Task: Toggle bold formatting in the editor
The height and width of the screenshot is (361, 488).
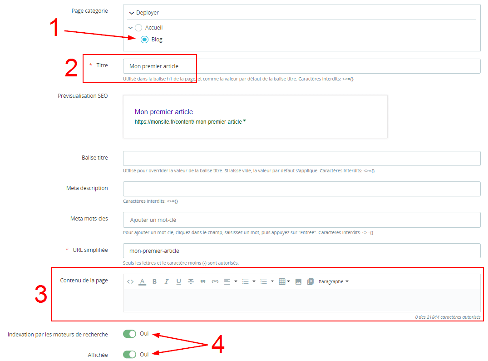Action: (x=154, y=282)
